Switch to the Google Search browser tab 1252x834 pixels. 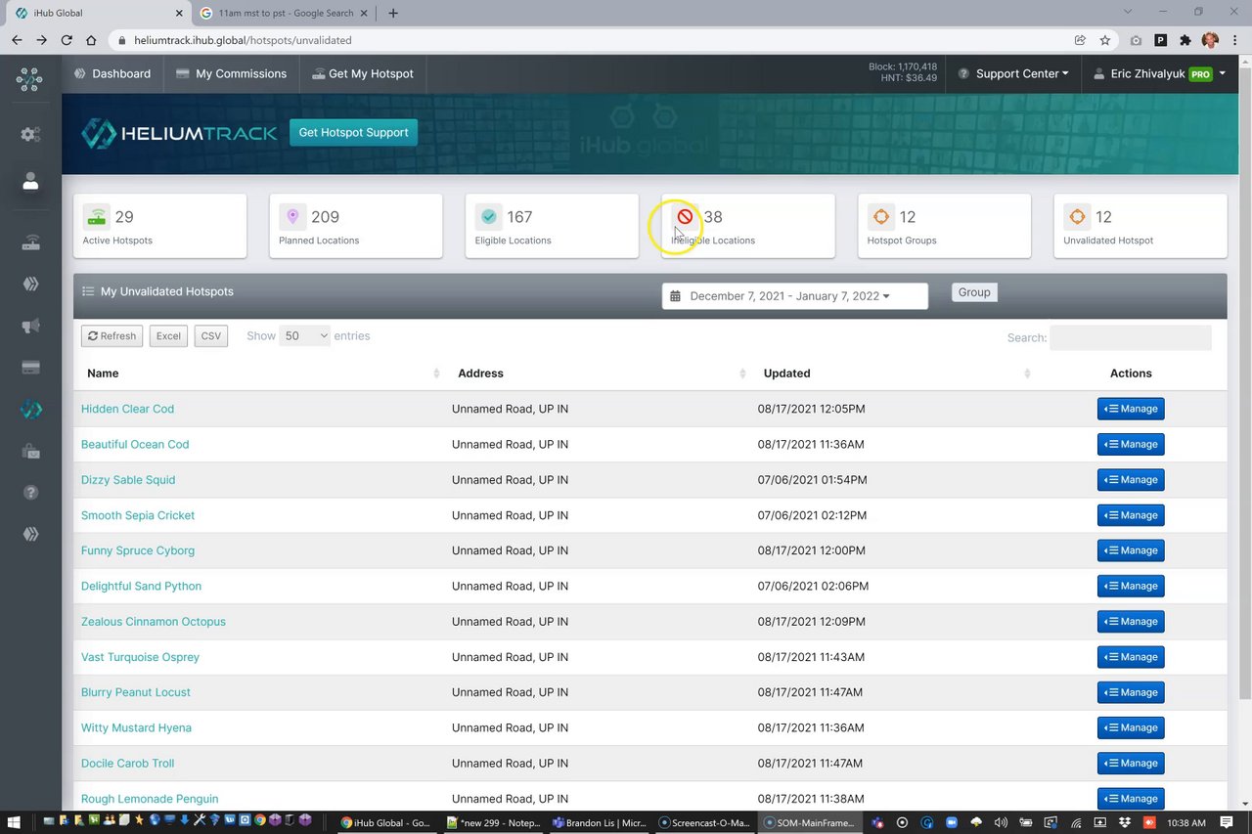coord(284,13)
